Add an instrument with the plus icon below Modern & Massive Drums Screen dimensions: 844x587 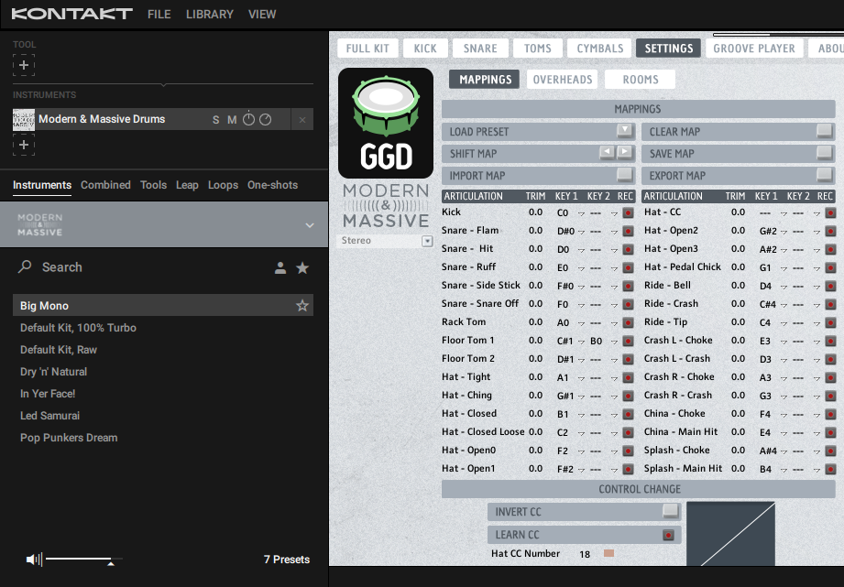(x=24, y=145)
